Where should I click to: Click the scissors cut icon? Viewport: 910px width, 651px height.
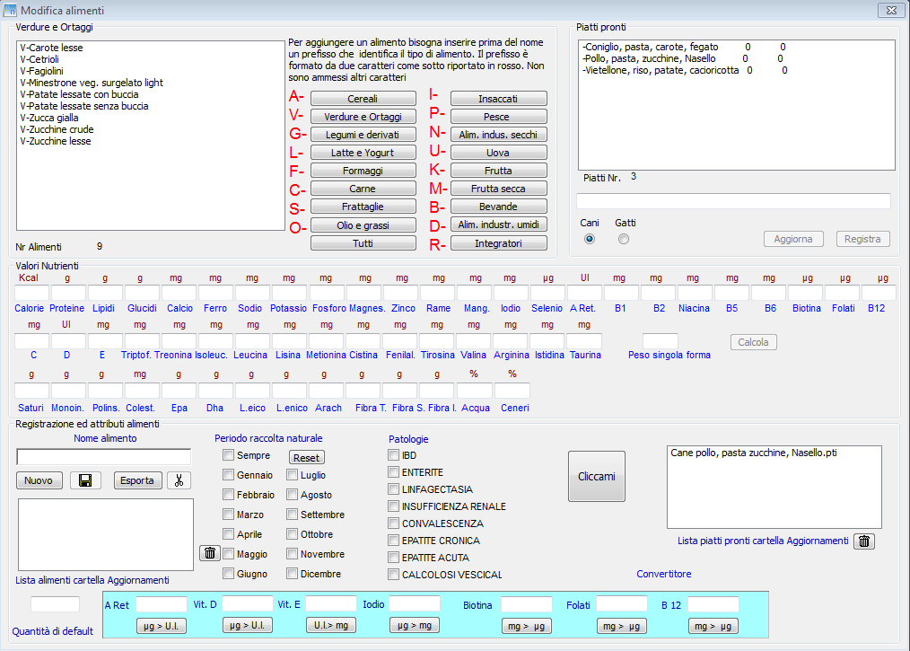tap(179, 480)
